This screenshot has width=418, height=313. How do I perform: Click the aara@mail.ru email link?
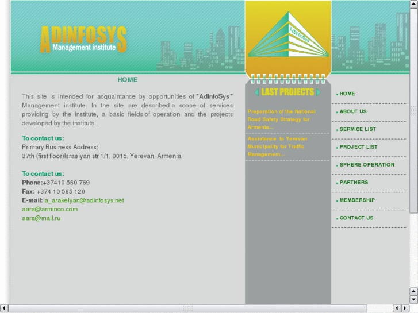click(41, 218)
